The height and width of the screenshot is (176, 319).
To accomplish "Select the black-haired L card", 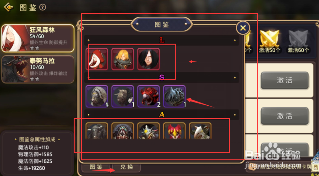I will pos(149,59).
